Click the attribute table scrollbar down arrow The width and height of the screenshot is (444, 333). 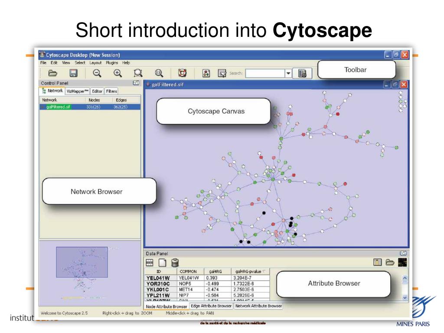coord(405,297)
